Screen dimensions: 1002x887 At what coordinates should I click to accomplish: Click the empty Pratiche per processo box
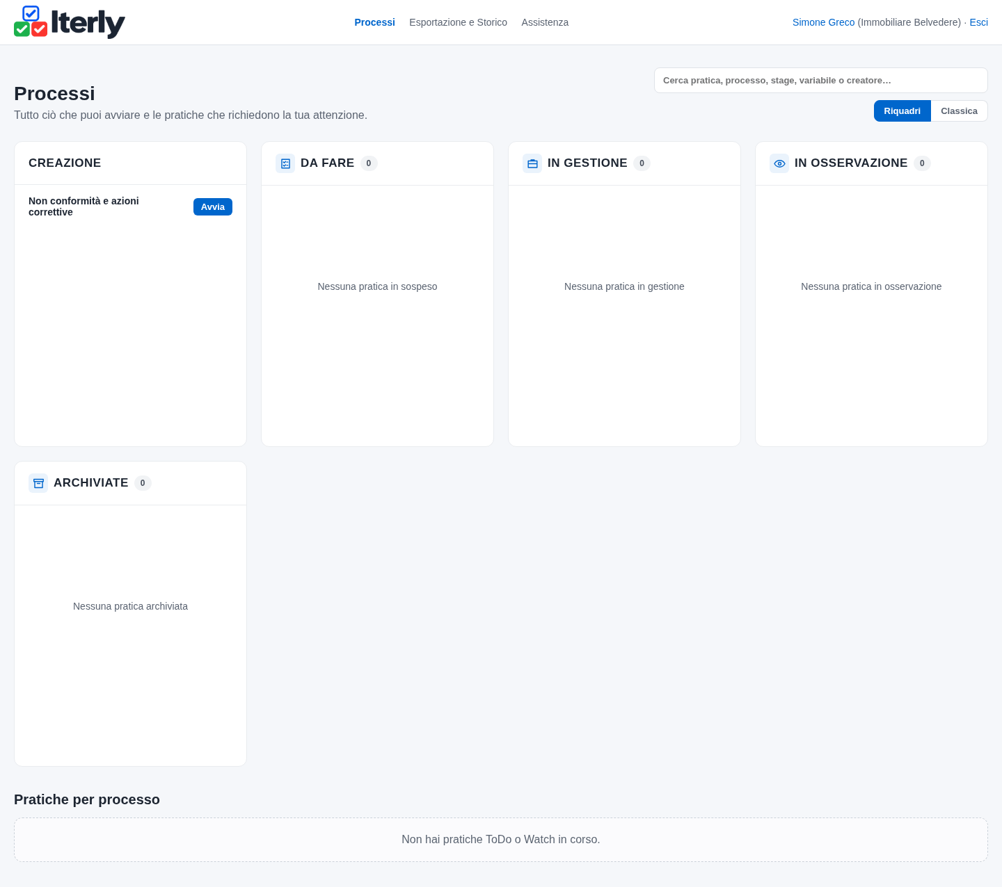pos(501,840)
